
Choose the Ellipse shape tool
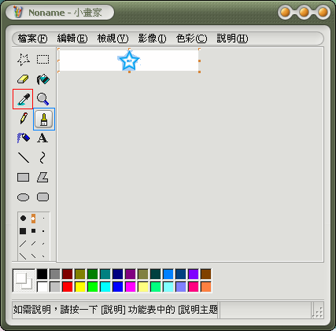tap(24, 197)
